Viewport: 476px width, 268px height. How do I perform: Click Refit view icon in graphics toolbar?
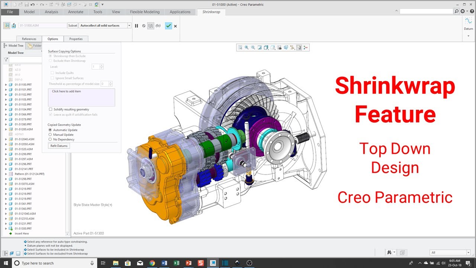pyautogui.click(x=240, y=47)
